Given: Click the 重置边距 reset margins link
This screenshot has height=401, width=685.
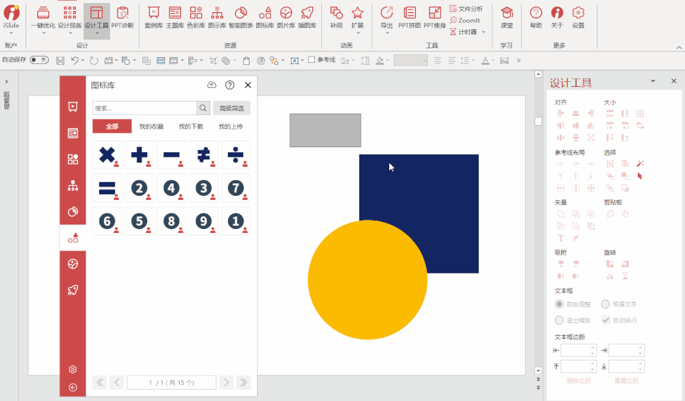Looking at the screenshot, I should 627,381.
